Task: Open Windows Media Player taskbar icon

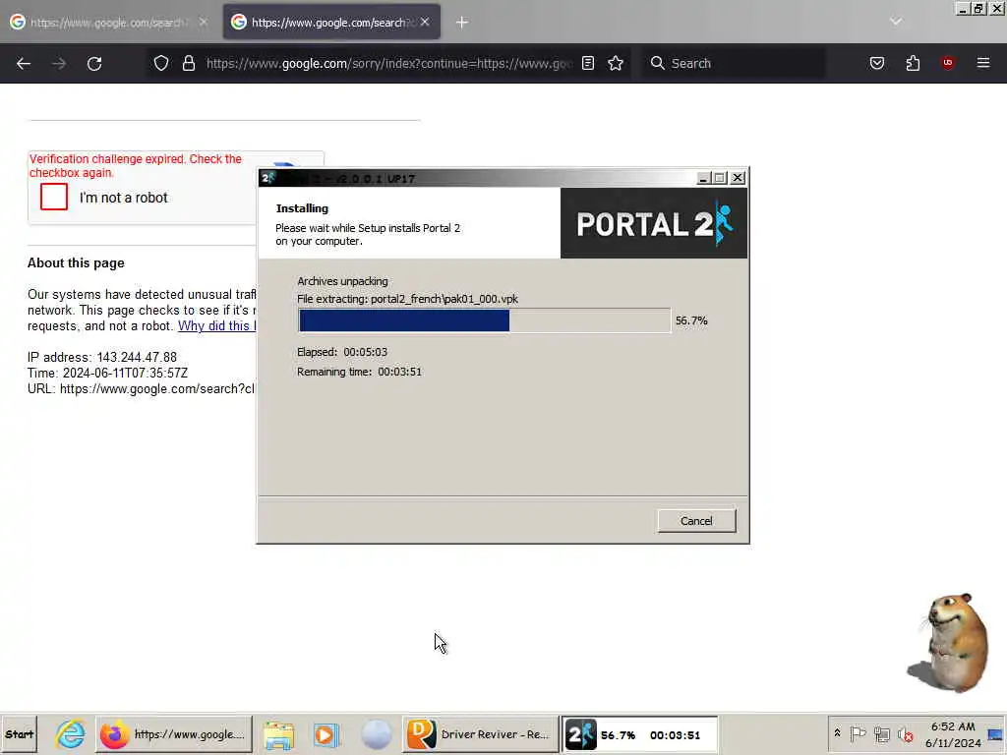Action: tap(326, 734)
